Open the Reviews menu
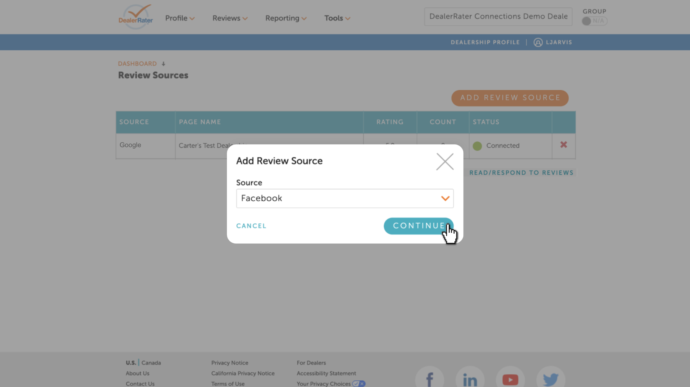The width and height of the screenshot is (690, 387). (x=230, y=18)
